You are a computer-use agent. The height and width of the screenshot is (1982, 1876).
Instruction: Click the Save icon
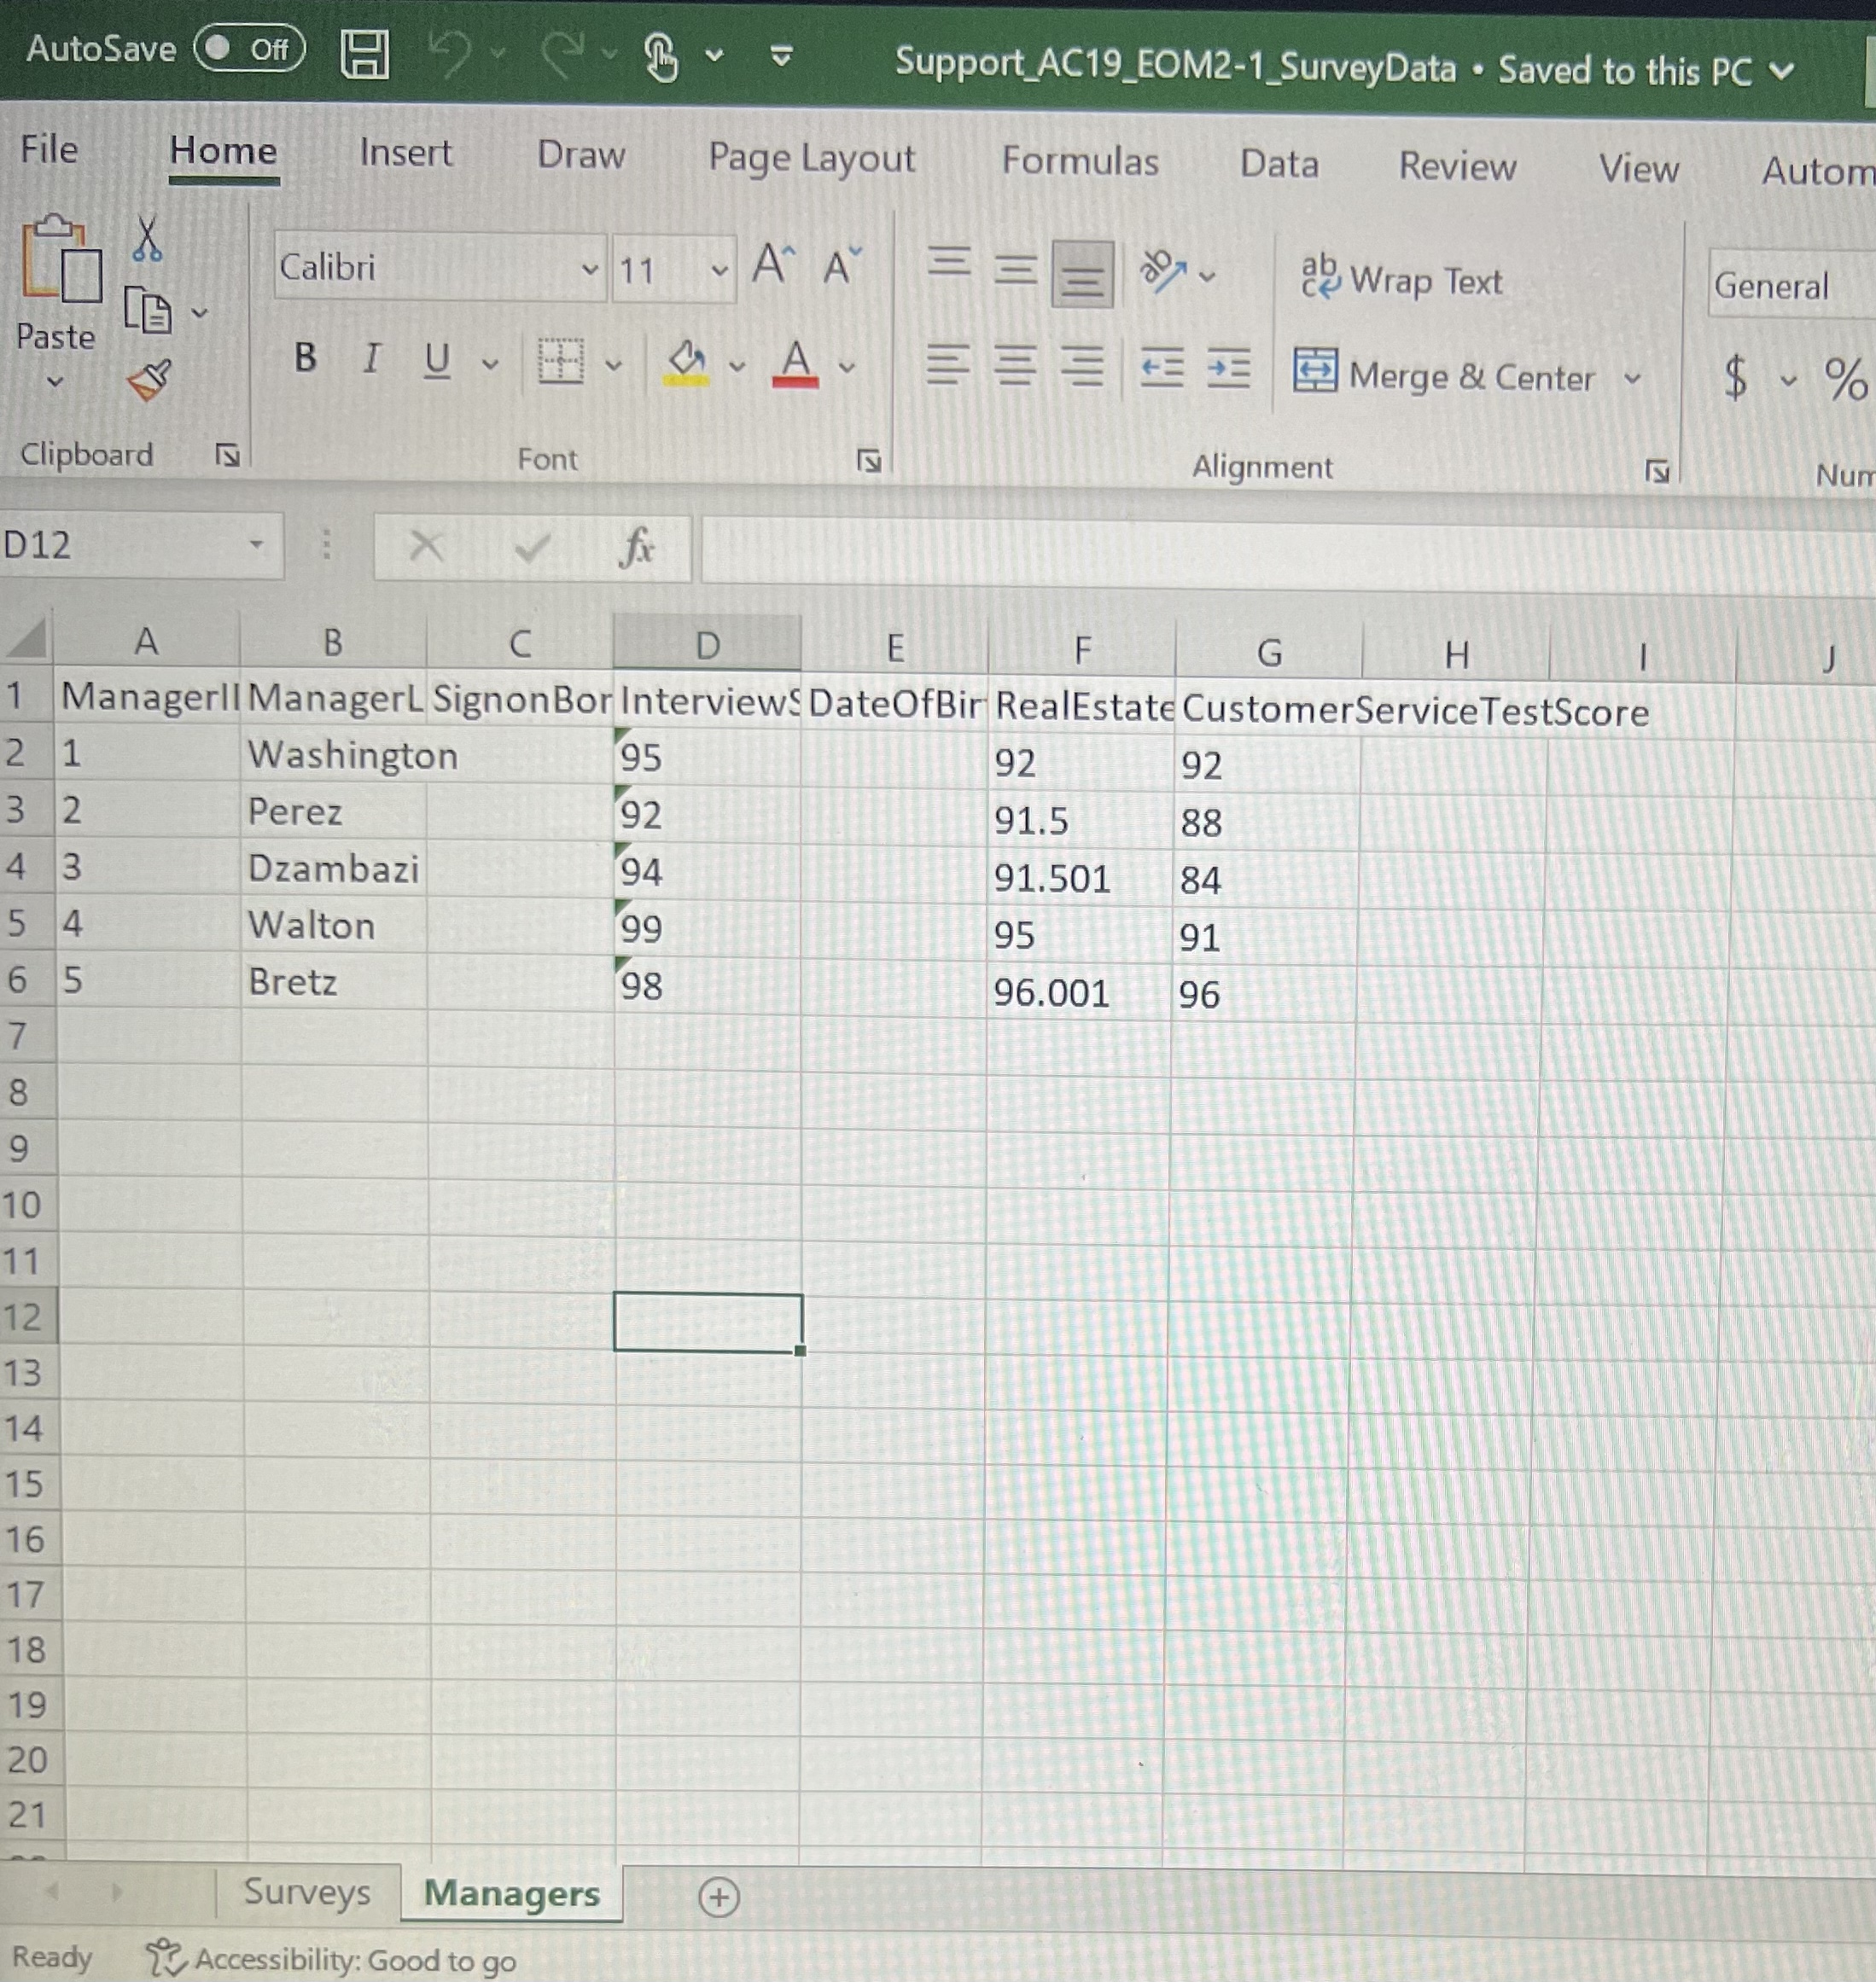point(366,55)
